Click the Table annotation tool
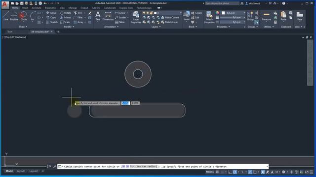This screenshot has height=177, width=316. click(x=119, y=22)
